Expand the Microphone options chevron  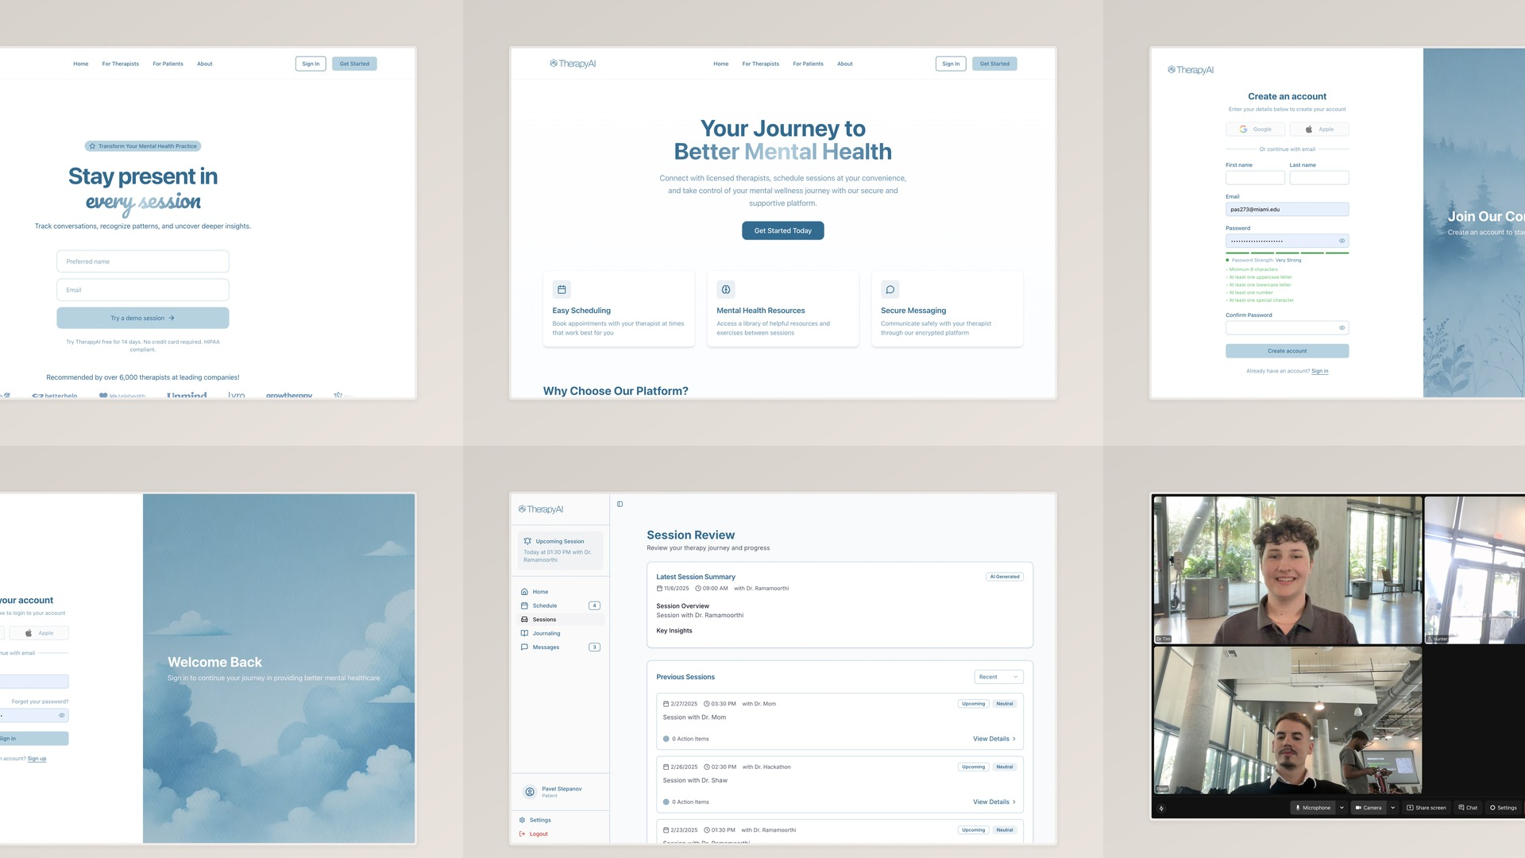(x=1342, y=807)
